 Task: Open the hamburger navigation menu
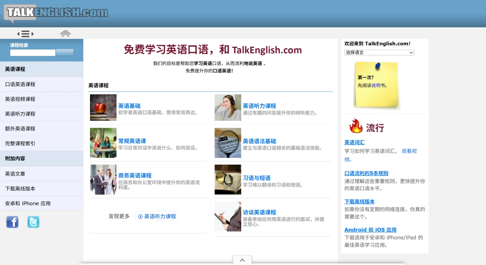point(25,33)
